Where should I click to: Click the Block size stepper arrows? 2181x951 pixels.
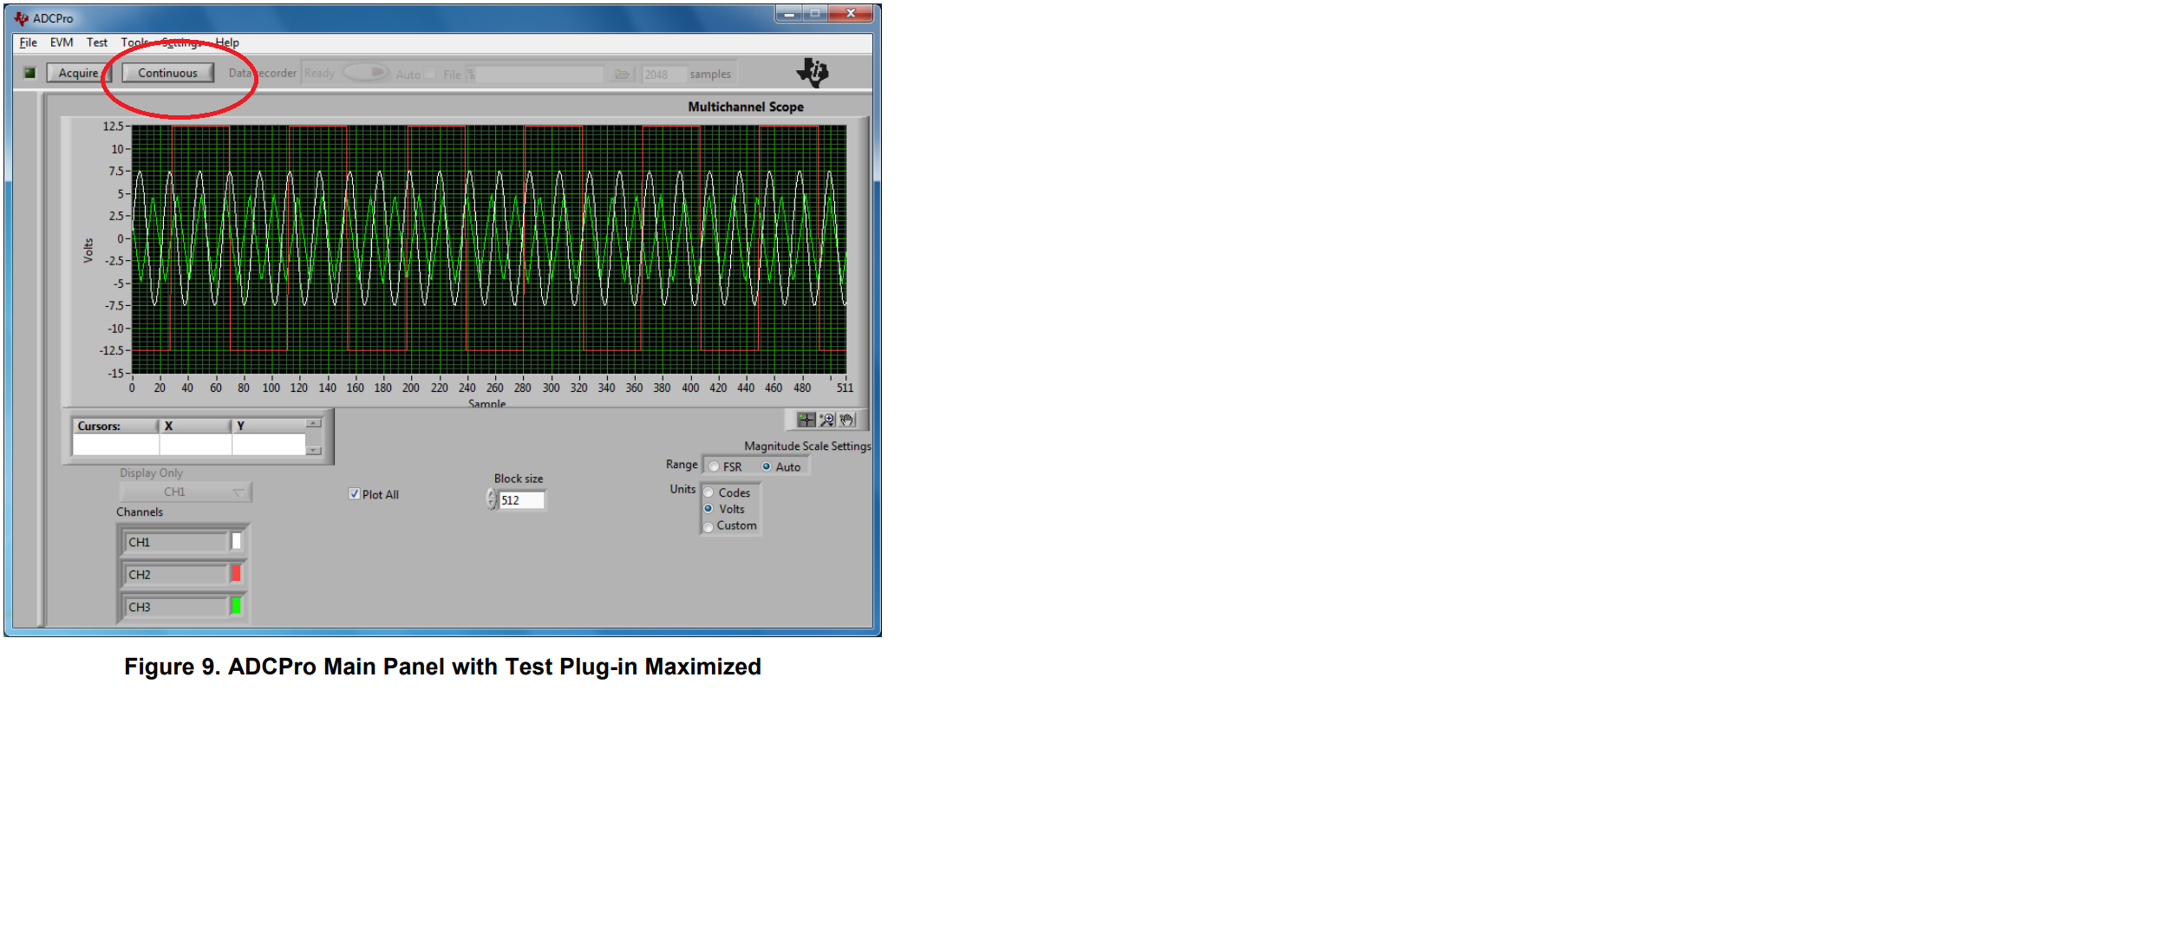[x=492, y=500]
